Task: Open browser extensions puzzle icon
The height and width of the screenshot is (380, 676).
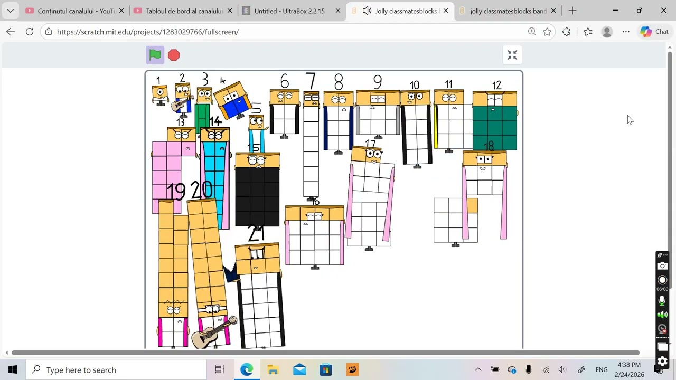Action: click(567, 32)
